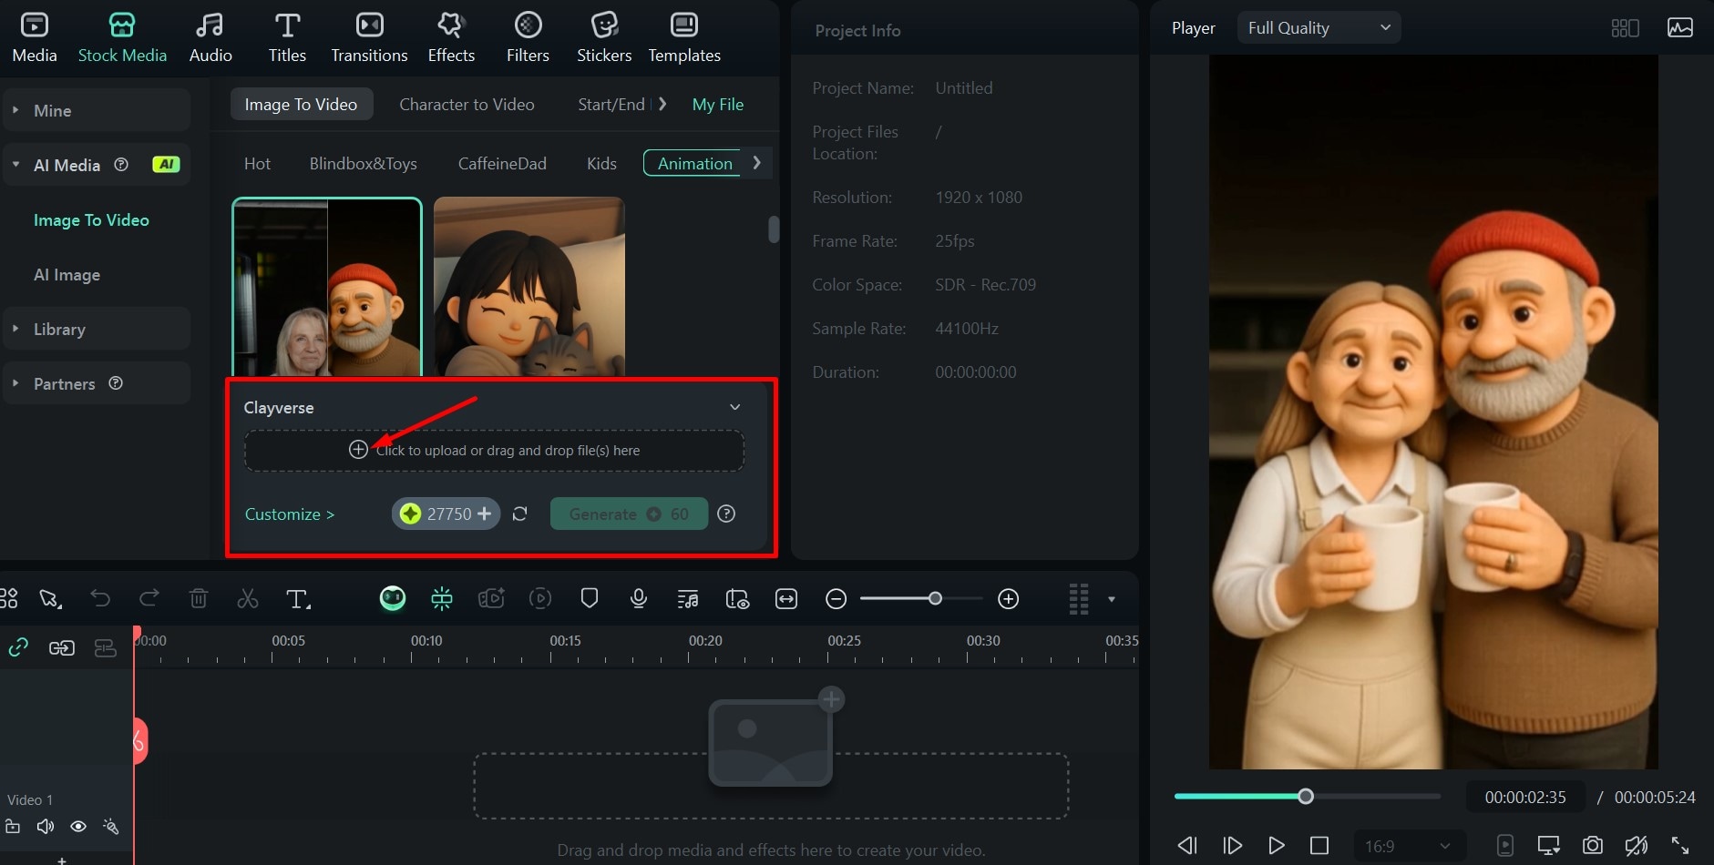Show more mode tabs with arrow
The width and height of the screenshot is (1714, 865).
point(662,105)
